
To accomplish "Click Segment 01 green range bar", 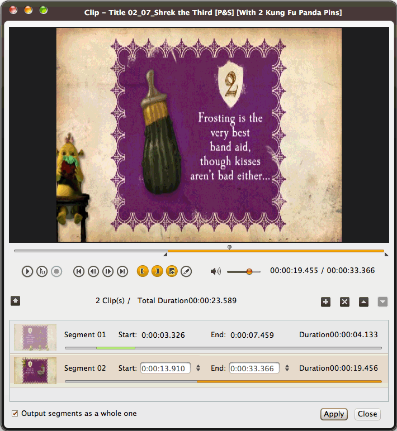I will tap(116, 348).
